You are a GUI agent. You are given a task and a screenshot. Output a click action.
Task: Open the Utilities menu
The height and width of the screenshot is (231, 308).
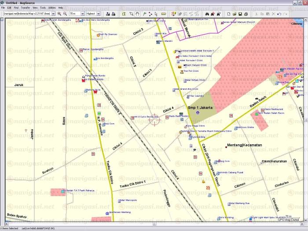pyautogui.click(x=52, y=7)
